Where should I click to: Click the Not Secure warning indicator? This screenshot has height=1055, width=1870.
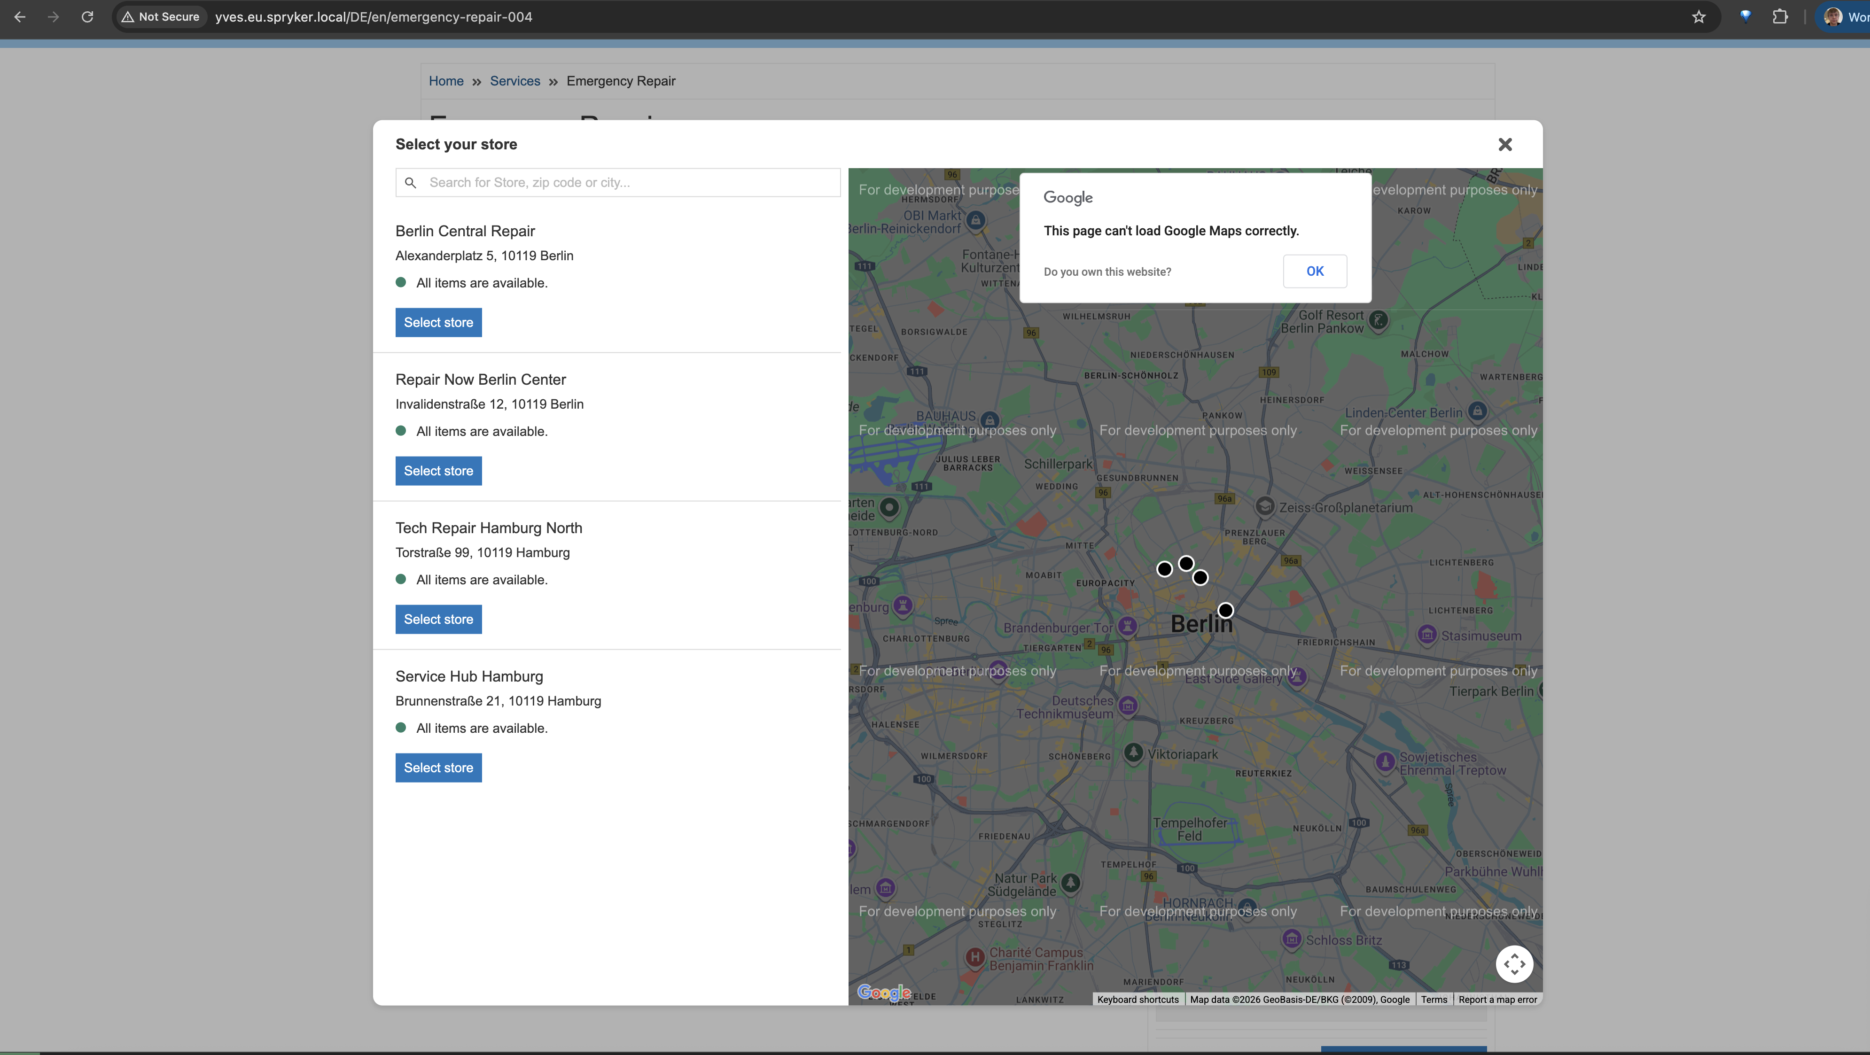pyautogui.click(x=160, y=17)
